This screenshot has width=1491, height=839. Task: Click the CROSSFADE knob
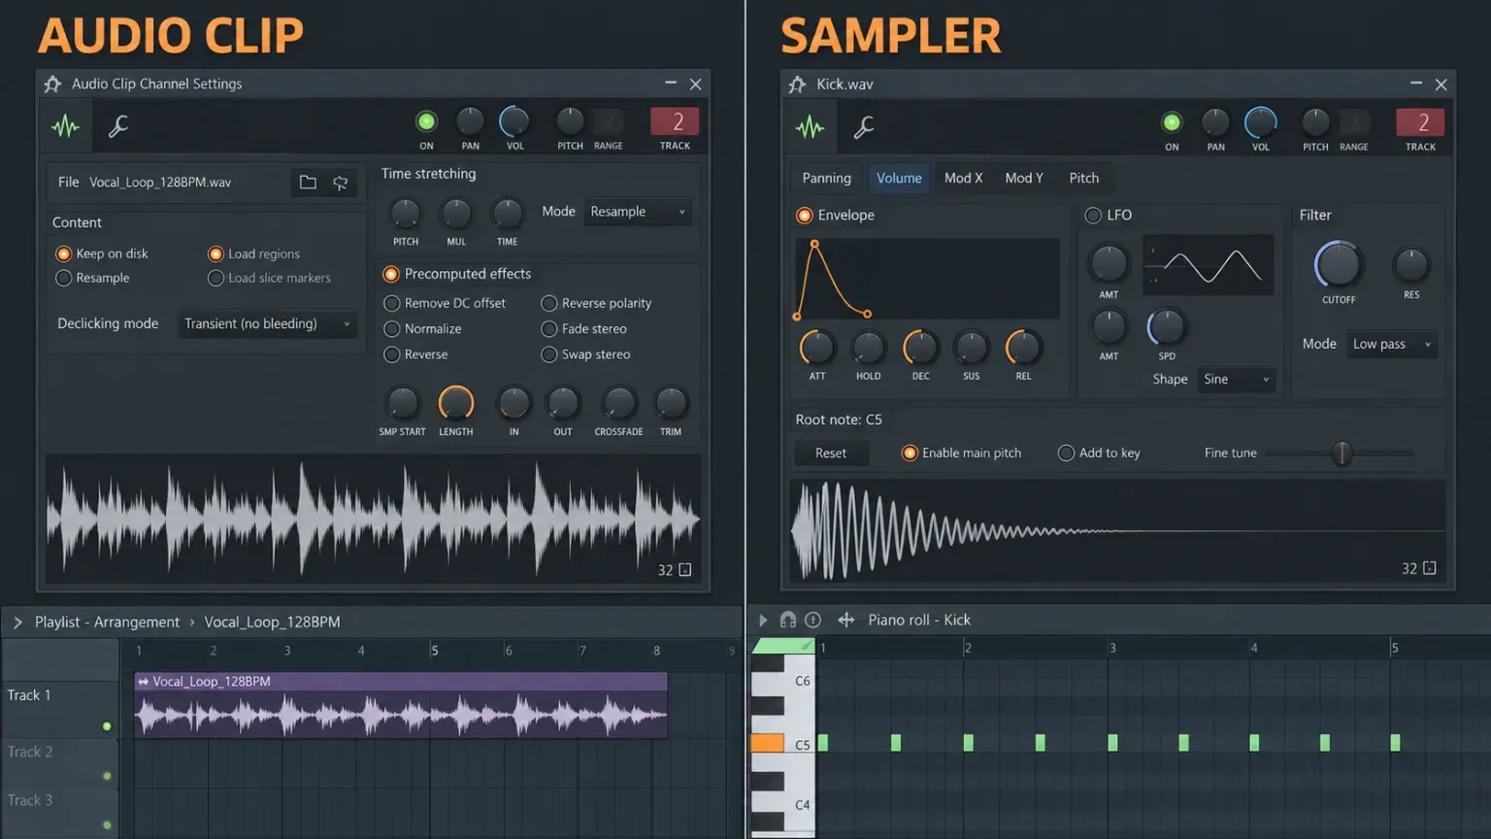pos(618,402)
